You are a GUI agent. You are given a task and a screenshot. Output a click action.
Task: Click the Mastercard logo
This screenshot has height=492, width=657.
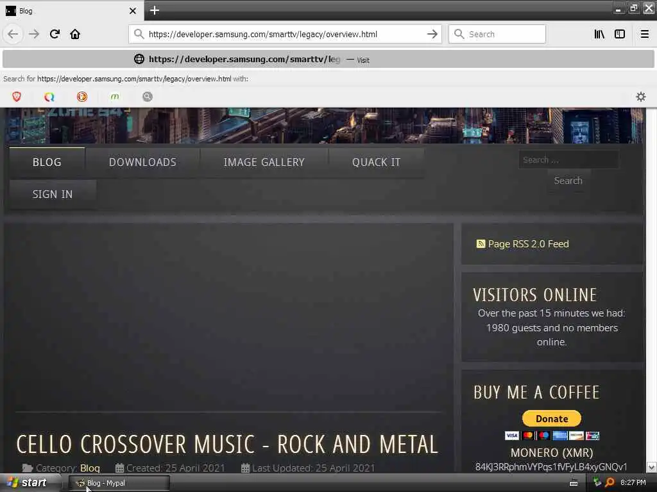pos(527,436)
